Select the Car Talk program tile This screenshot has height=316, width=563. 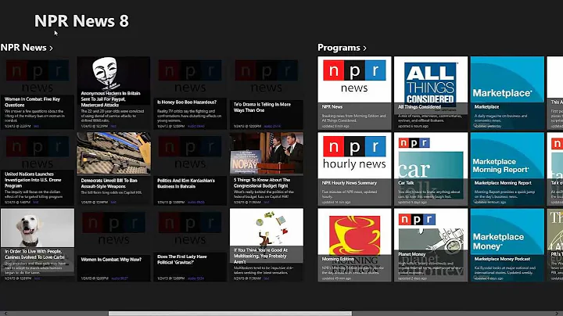(431, 169)
